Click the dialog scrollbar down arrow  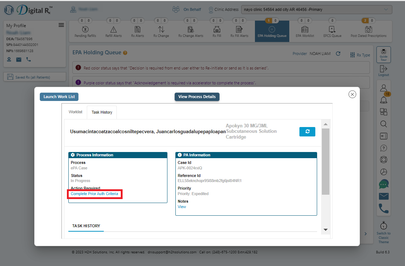point(325,230)
